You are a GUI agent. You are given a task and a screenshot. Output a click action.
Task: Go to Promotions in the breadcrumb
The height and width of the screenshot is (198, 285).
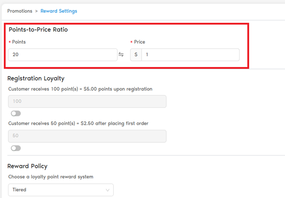20,11
